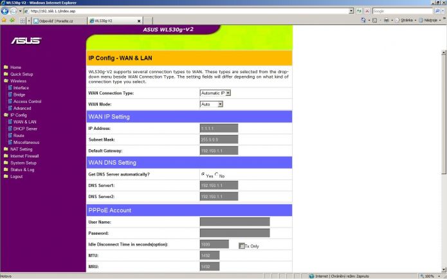This screenshot has width=447, height=279.
Task: Click the Interface page icon
Action: click(x=10, y=88)
